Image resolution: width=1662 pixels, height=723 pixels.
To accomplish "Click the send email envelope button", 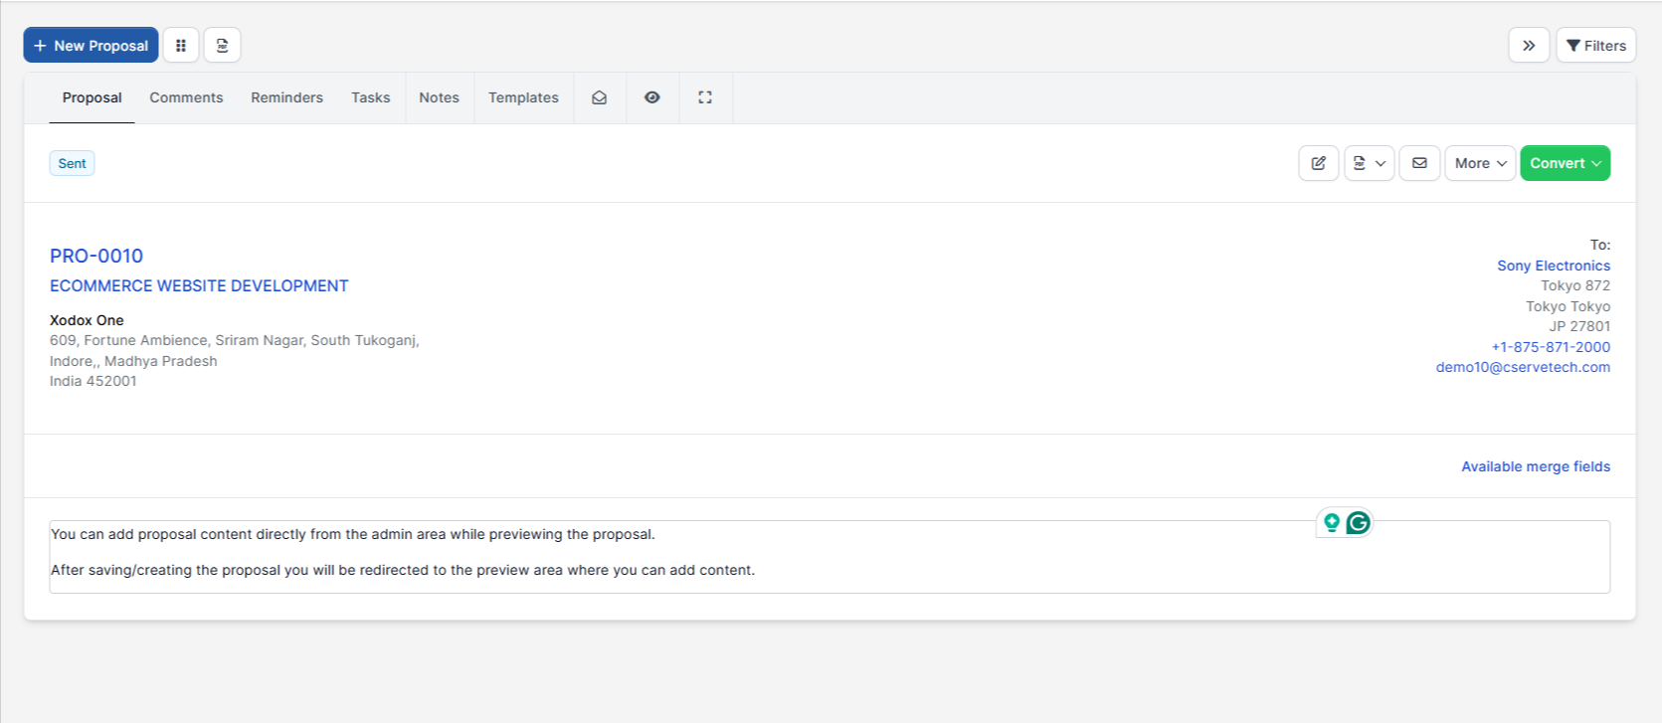I will click(x=1419, y=163).
